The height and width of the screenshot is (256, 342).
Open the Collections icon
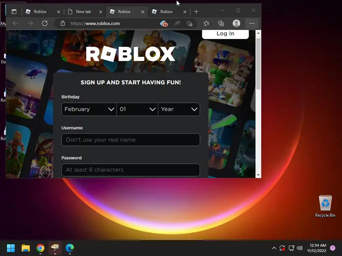(x=221, y=23)
